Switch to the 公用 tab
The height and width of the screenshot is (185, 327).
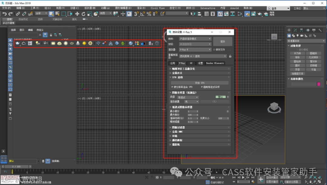tap(173, 63)
